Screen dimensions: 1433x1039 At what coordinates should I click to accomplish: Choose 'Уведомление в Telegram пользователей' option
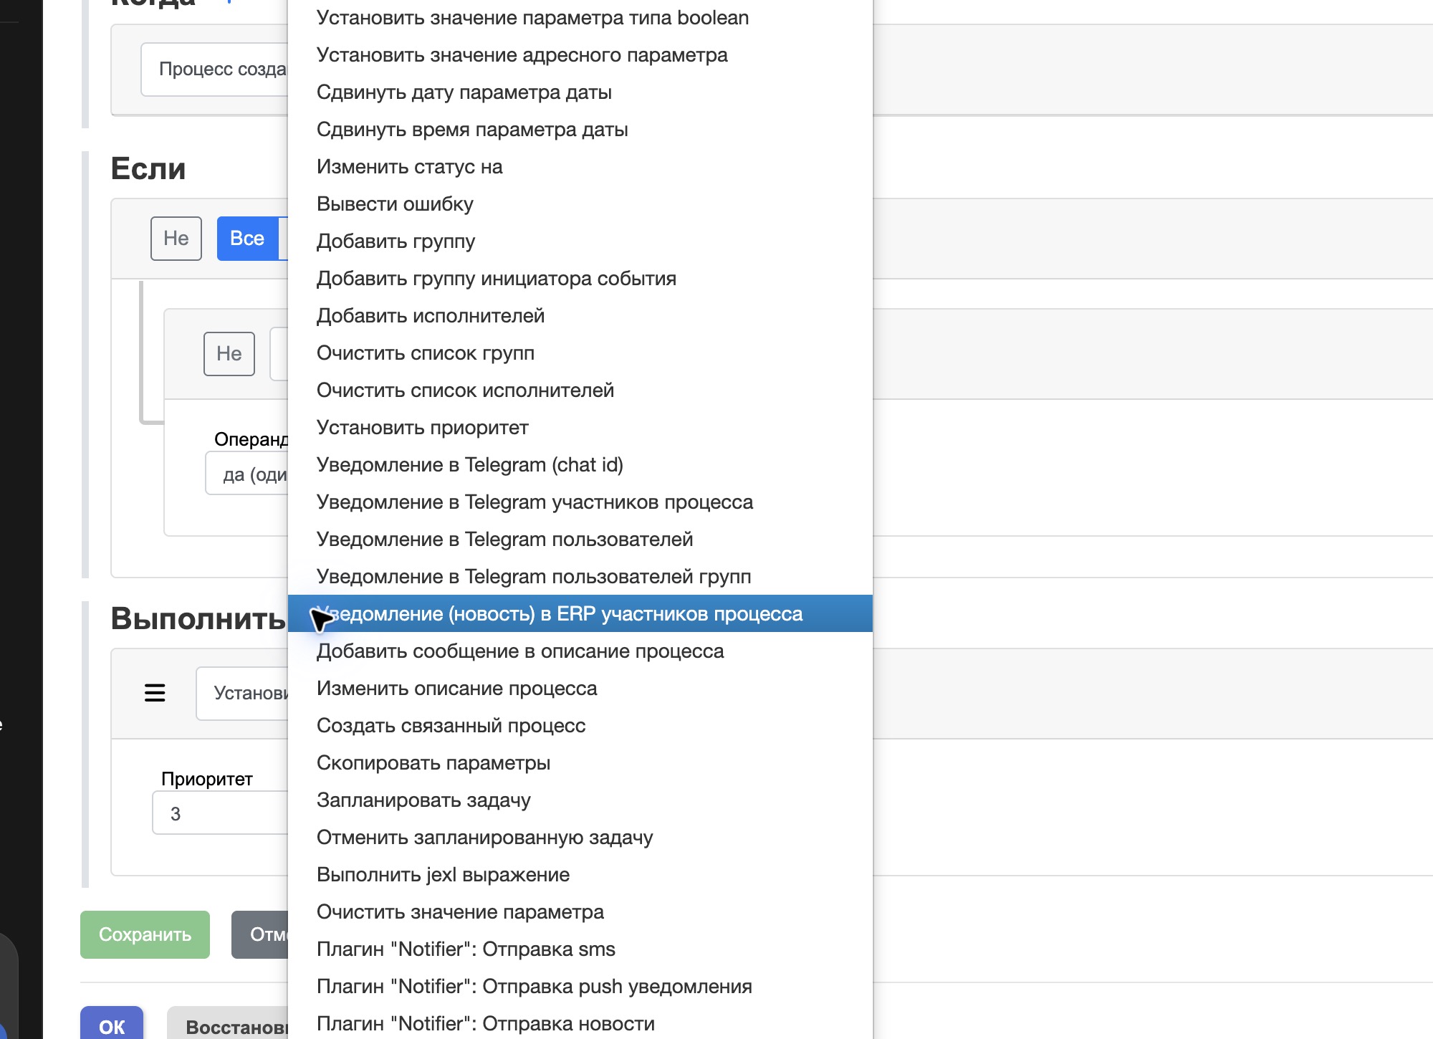[580, 540]
